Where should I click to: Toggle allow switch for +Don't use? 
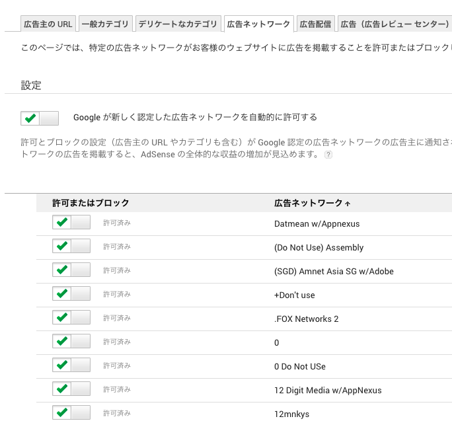pyautogui.click(x=71, y=293)
